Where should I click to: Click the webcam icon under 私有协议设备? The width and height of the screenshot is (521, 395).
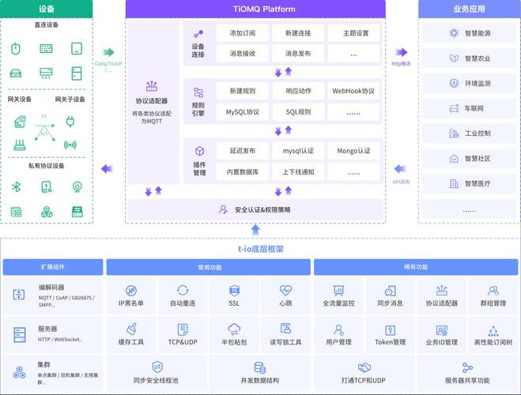(77, 187)
